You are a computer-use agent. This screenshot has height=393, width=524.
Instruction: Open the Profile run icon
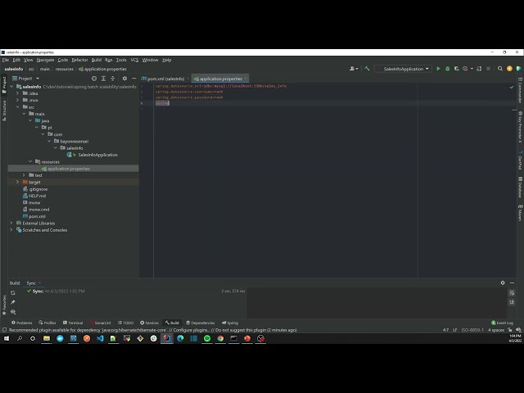click(465, 69)
